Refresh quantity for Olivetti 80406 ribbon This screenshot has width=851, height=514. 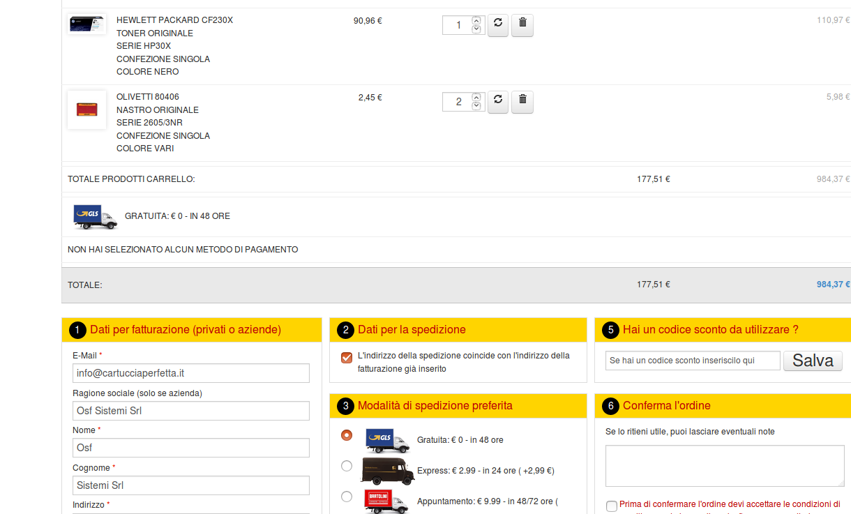[497, 102]
